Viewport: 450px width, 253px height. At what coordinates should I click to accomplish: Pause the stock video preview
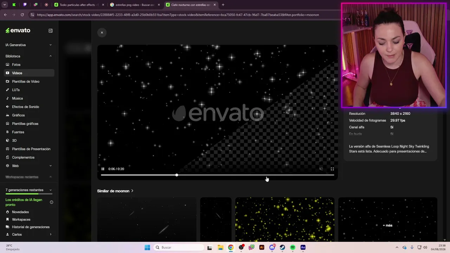(103, 169)
